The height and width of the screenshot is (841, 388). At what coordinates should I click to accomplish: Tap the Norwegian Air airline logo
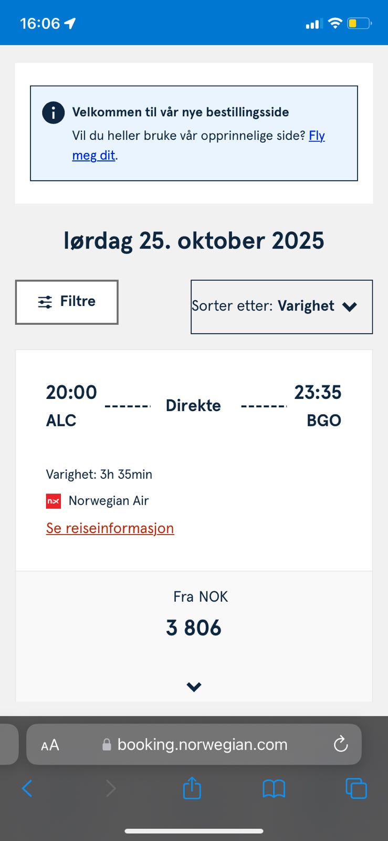(54, 501)
